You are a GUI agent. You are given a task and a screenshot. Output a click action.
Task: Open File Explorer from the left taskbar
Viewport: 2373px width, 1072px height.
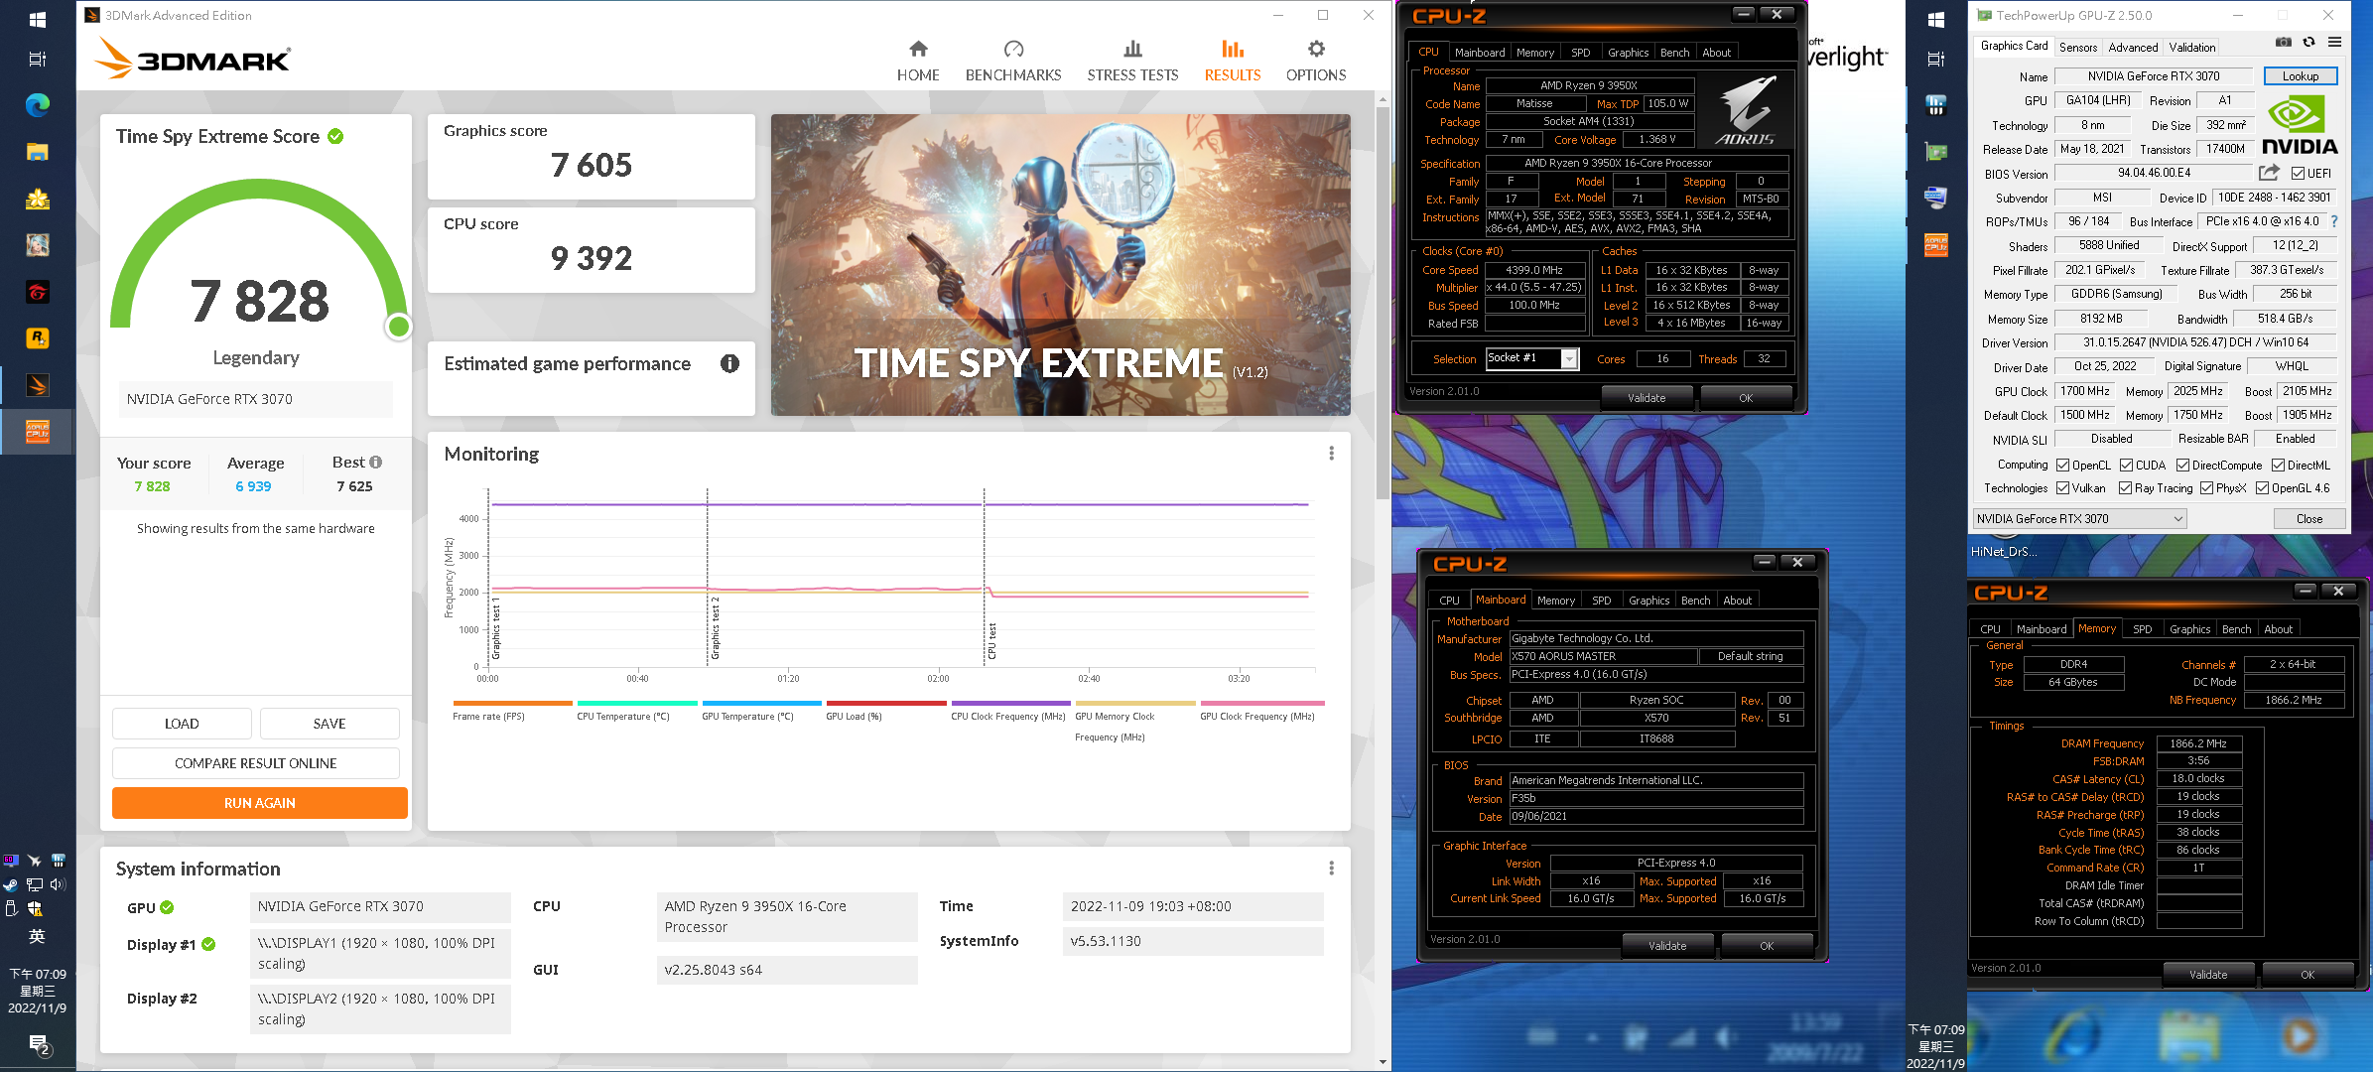pos(38,152)
